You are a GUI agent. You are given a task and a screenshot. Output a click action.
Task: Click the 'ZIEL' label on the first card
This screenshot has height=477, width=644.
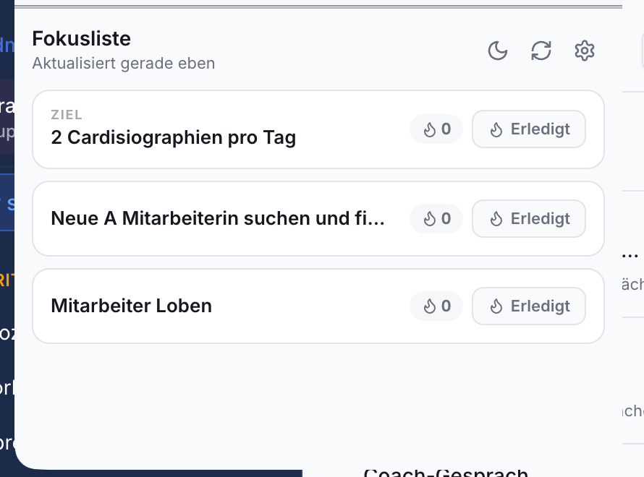pyautogui.click(x=67, y=114)
